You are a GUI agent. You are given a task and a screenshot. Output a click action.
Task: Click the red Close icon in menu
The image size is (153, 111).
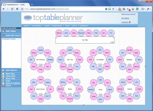tap(3, 86)
